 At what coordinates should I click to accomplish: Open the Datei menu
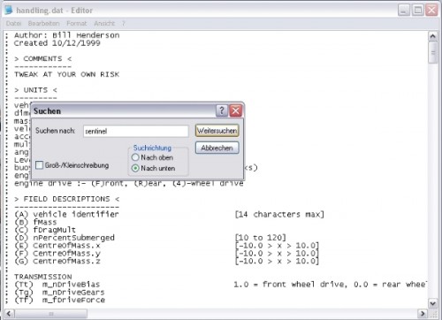coord(13,23)
